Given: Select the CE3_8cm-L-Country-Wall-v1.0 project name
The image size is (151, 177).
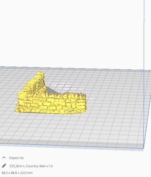Looking at the screenshot, I should [31, 166].
